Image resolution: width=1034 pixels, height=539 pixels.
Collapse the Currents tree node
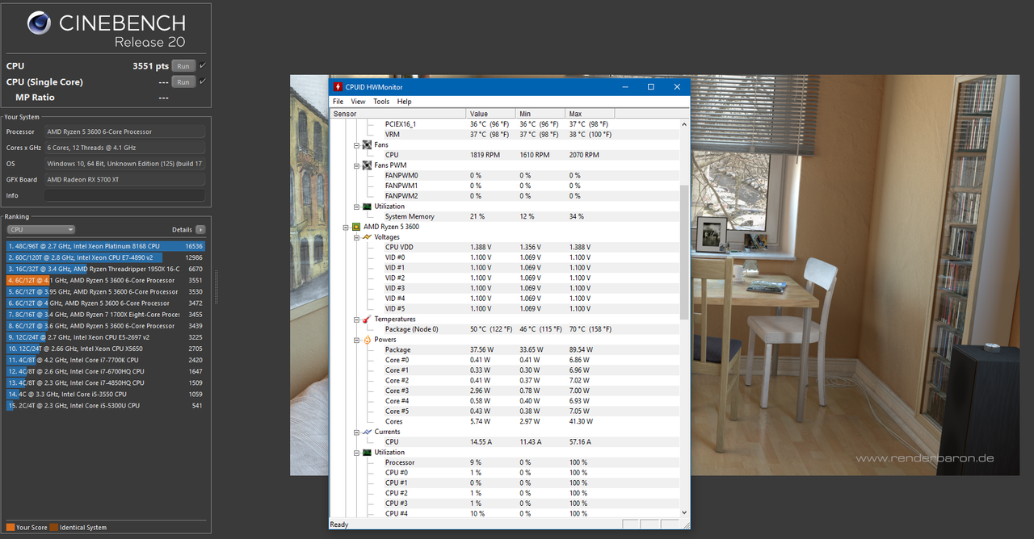[x=356, y=432]
